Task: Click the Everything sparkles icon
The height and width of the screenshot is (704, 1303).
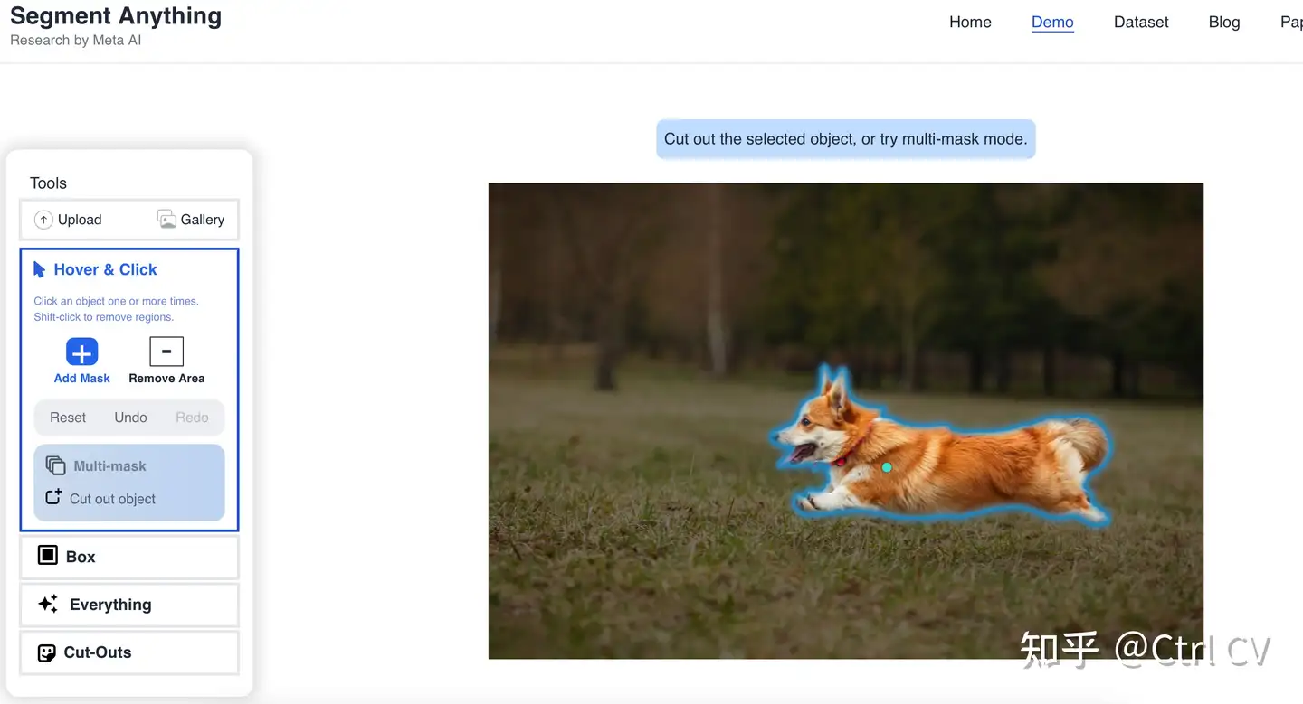Action: click(48, 604)
